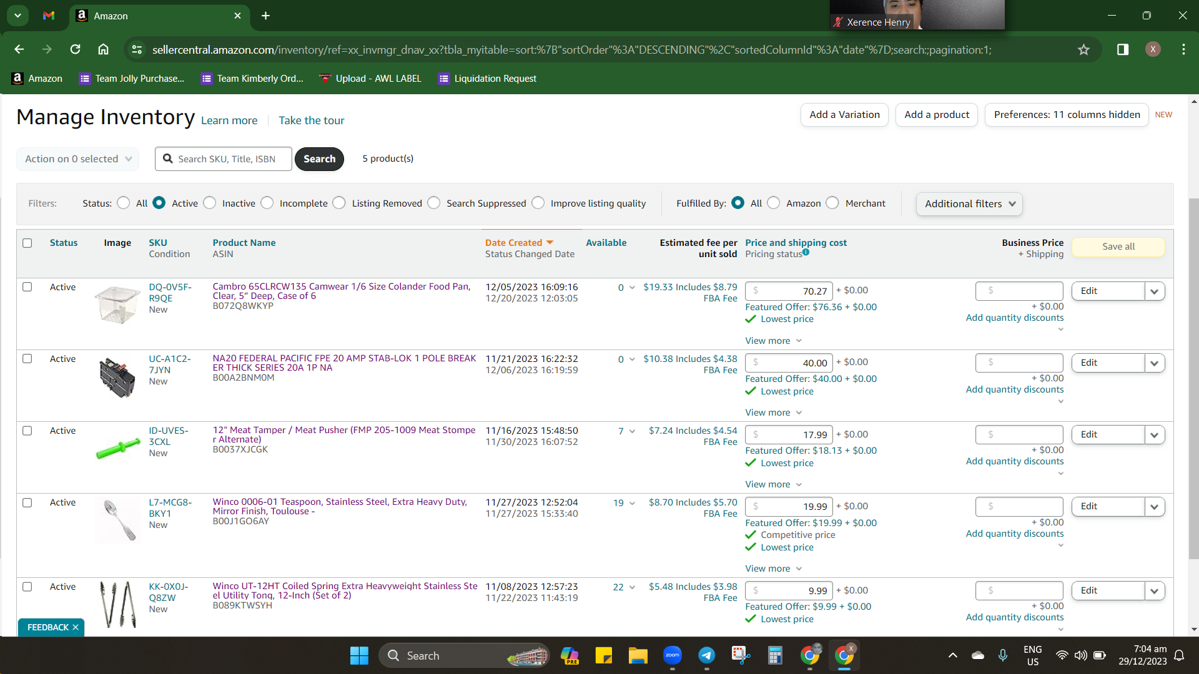Screen dimensions: 1199x674
Task: Open Upload - AWL LABEL bookmark
Action: 370,79
